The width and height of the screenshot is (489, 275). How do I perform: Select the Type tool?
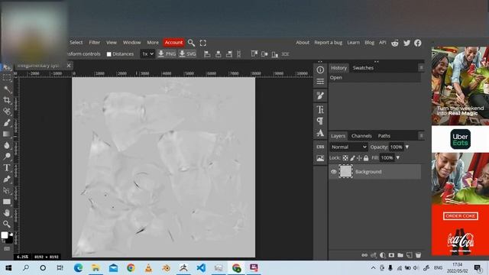(x=7, y=168)
